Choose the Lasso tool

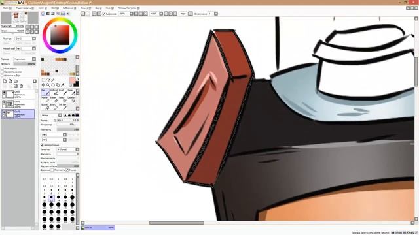coord(48,80)
